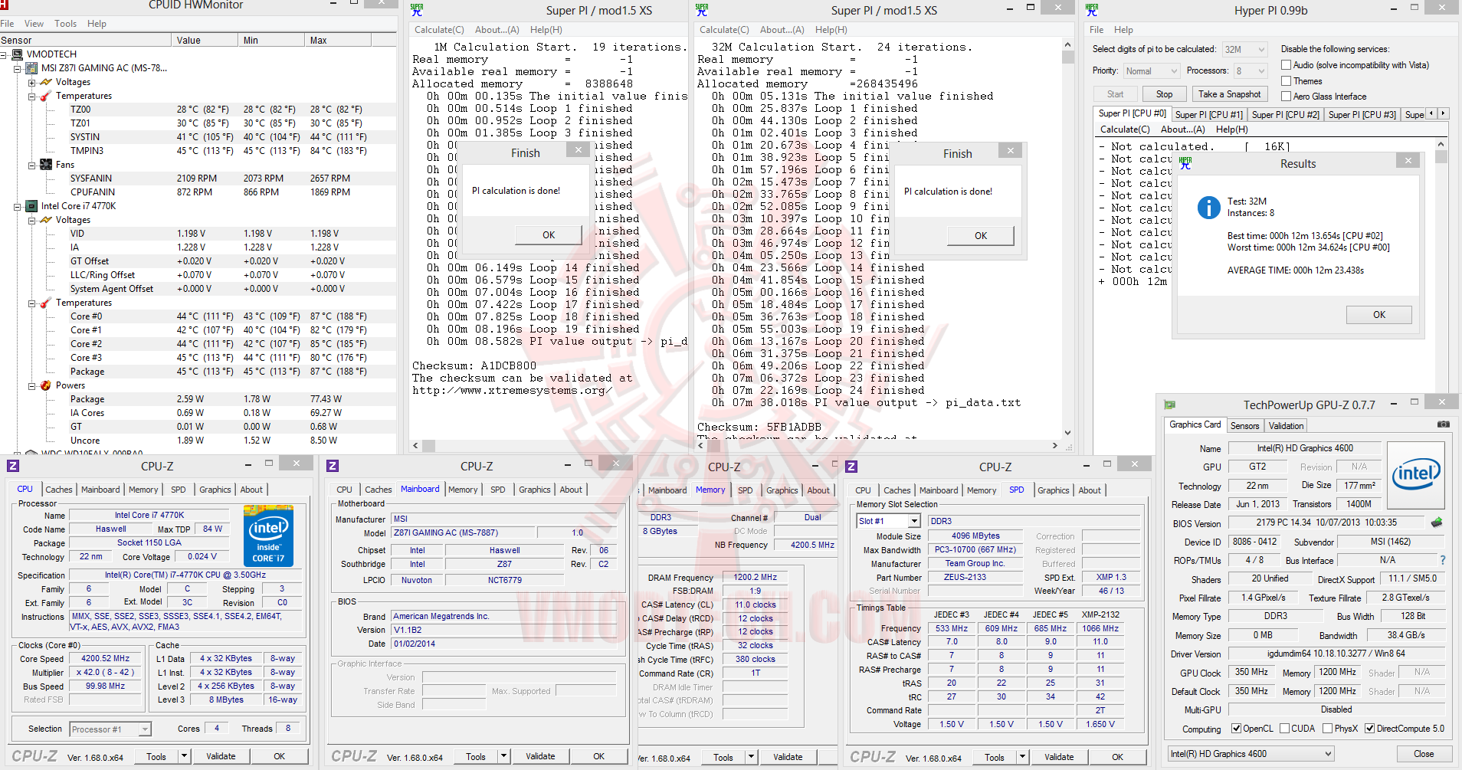Screen dimensions: 1462x770
Task: Click the CPU-Z icon in CPU tab window title
Action: coord(13,466)
